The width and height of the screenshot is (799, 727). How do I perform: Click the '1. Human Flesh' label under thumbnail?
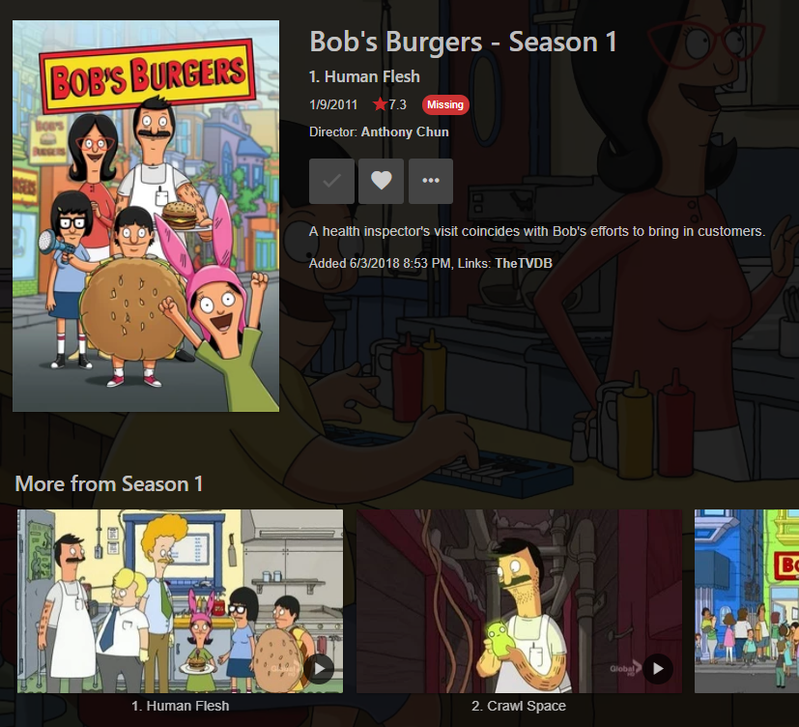(181, 706)
